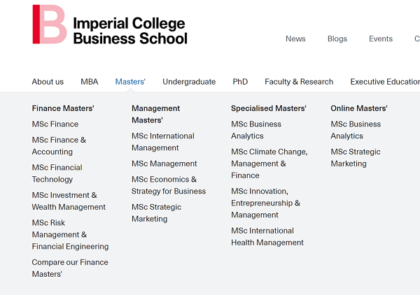420x295 pixels.
Task: Open the MBA menu item
Action: (x=90, y=82)
